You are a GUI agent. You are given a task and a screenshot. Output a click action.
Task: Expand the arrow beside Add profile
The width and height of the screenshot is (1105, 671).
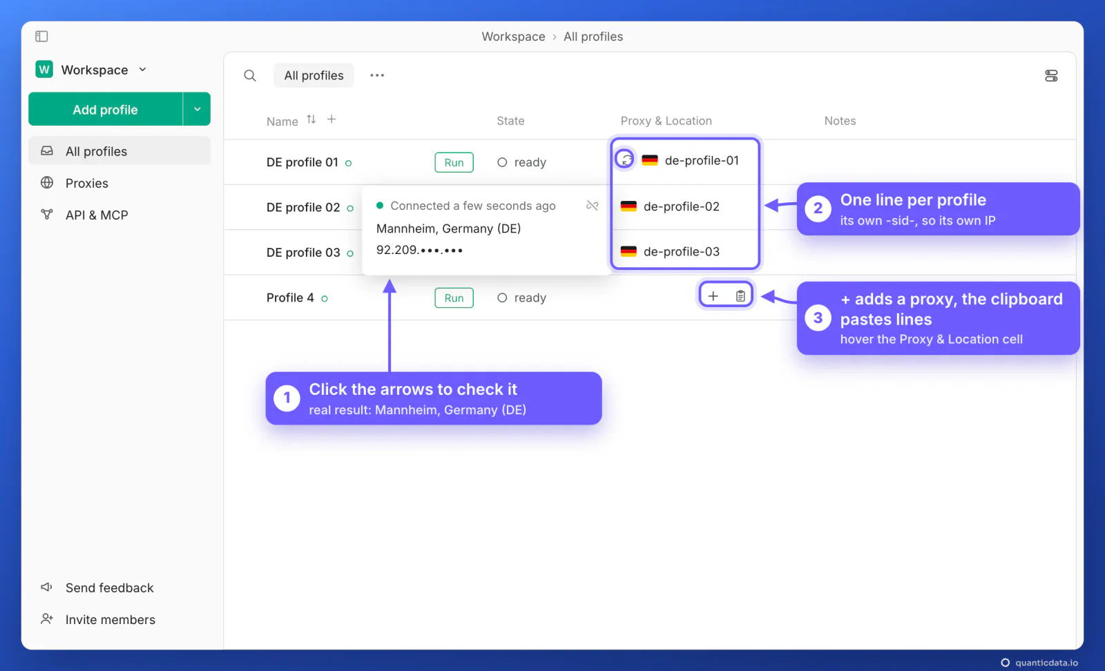coord(197,109)
